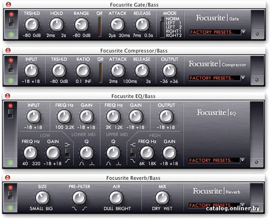Click the EQ HIGH GAIN knob

(x=170, y=153)
